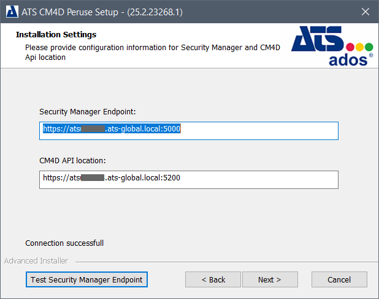Cancel the installation
This screenshot has width=379, height=299.
pyautogui.click(x=339, y=279)
